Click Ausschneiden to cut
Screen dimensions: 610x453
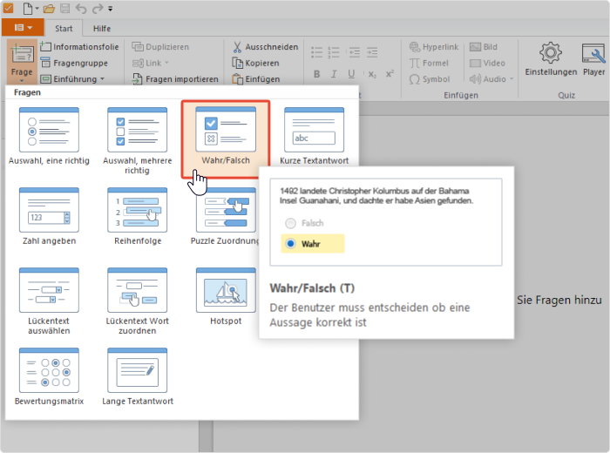265,47
